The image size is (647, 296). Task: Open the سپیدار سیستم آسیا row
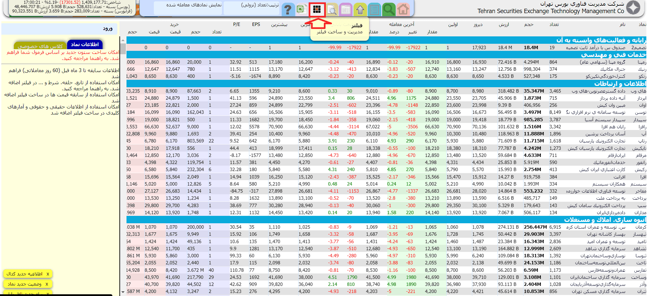[386, 120]
